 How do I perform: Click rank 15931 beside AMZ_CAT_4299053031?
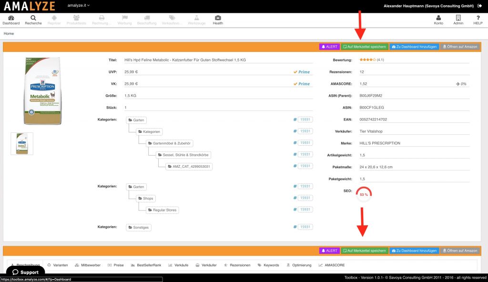pos(305,166)
